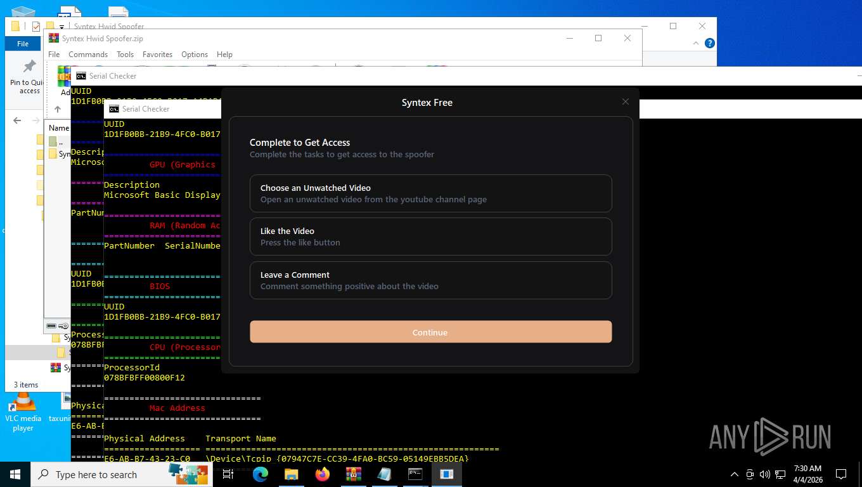This screenshot has width=862, height=487.
Task: Open the File tab in File Explorer
Action: click(x=23, y=44)
